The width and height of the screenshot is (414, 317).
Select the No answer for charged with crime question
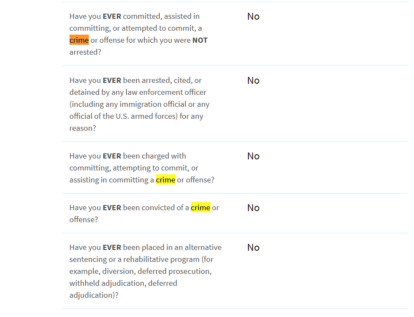click(253, 156)
